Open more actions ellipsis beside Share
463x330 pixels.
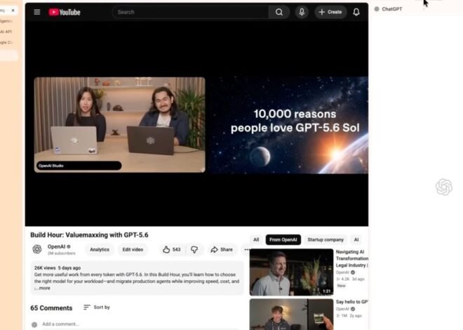pyautogui.click(x=247, y=250)
